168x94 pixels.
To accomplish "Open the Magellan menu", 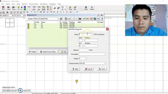I will point(52,4).
